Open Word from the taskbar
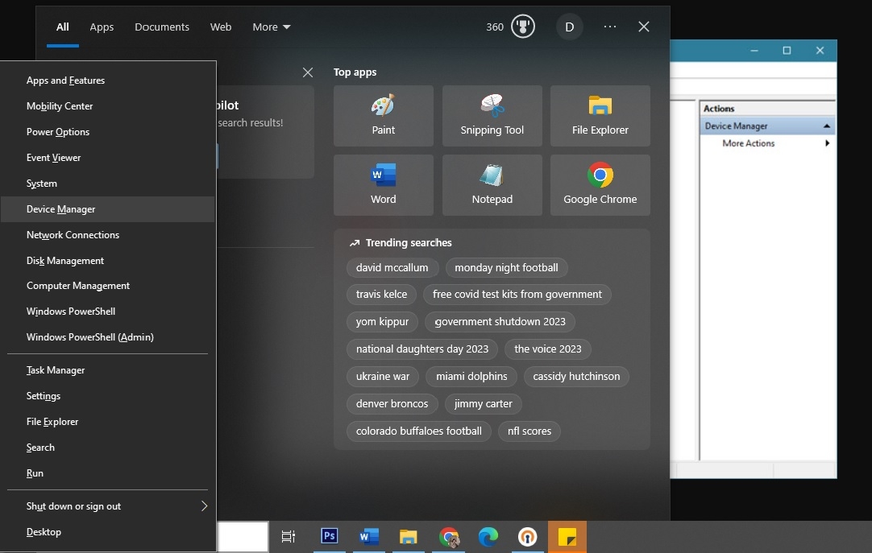Image resolution: width=872 pixels, height=553 pixels. (x=369, y=536)
